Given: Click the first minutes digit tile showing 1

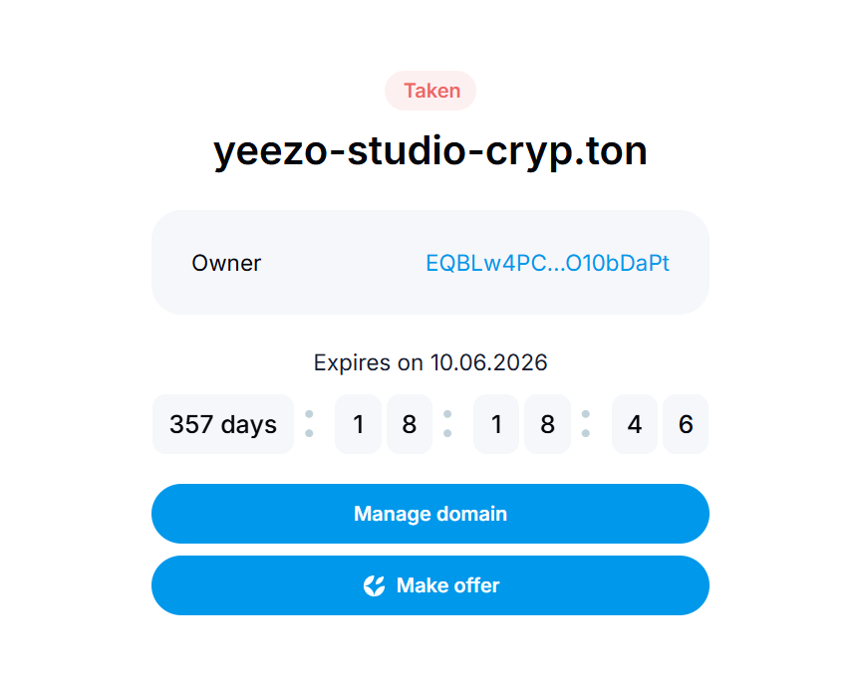Looking at the screenshot, I should tap(495, 424).
